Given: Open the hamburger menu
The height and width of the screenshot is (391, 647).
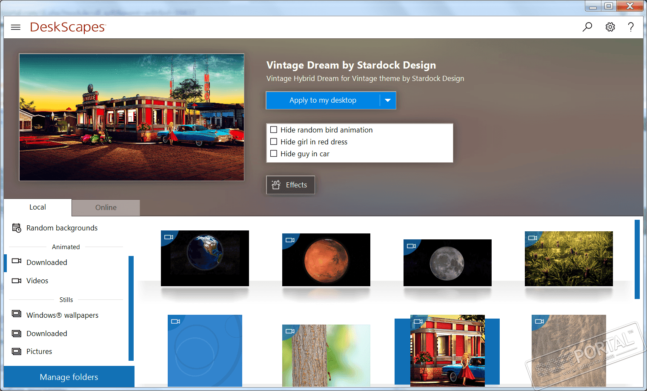Looking at the screenshot, I should 16,27.
